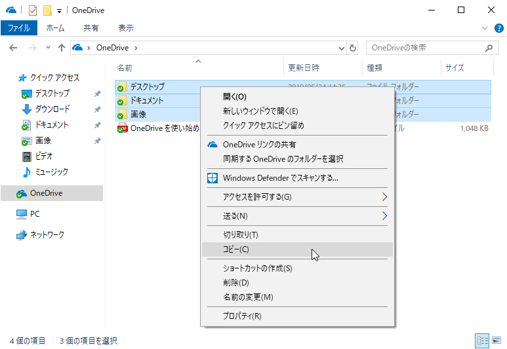Screen dimensions: 507x349
Task: Switch to large icons view in status bar
Action: coord(497,340)
